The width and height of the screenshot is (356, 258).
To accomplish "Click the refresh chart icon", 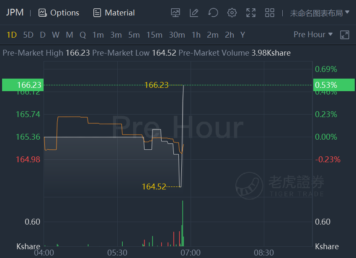I will [x=213, y=13].
